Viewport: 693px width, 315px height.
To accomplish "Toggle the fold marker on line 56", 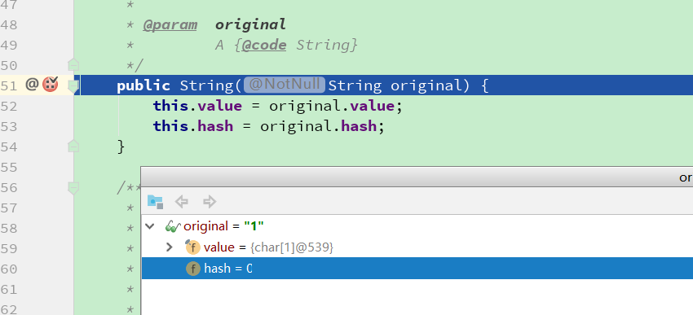I will click(x=73, y=187).
